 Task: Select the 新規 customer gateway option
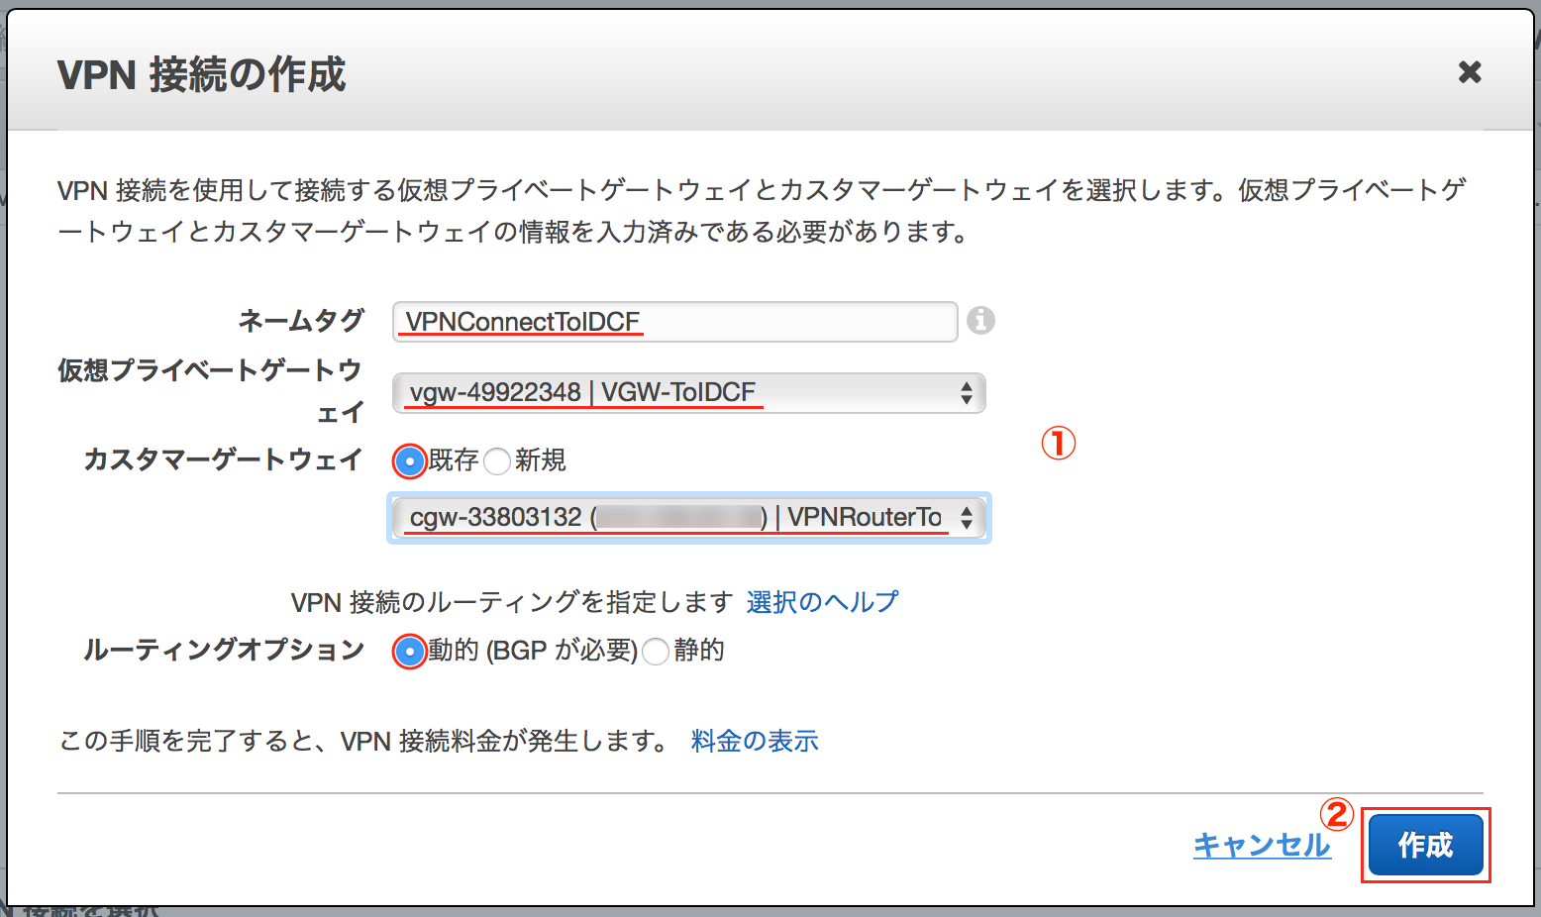coord(496,460)
